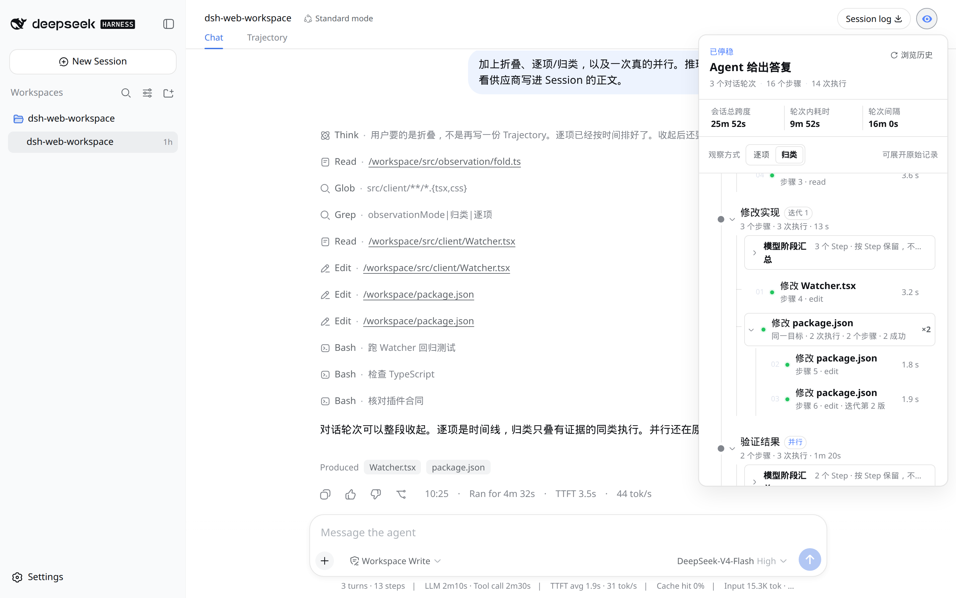Give the response a thumbs up
The width and height of the screenshot is (956, 598).
tap(351, 494)
